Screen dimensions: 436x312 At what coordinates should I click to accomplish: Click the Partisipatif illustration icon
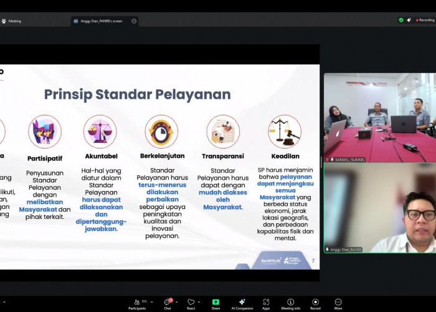pyautogui.click(x=44, y=132)
